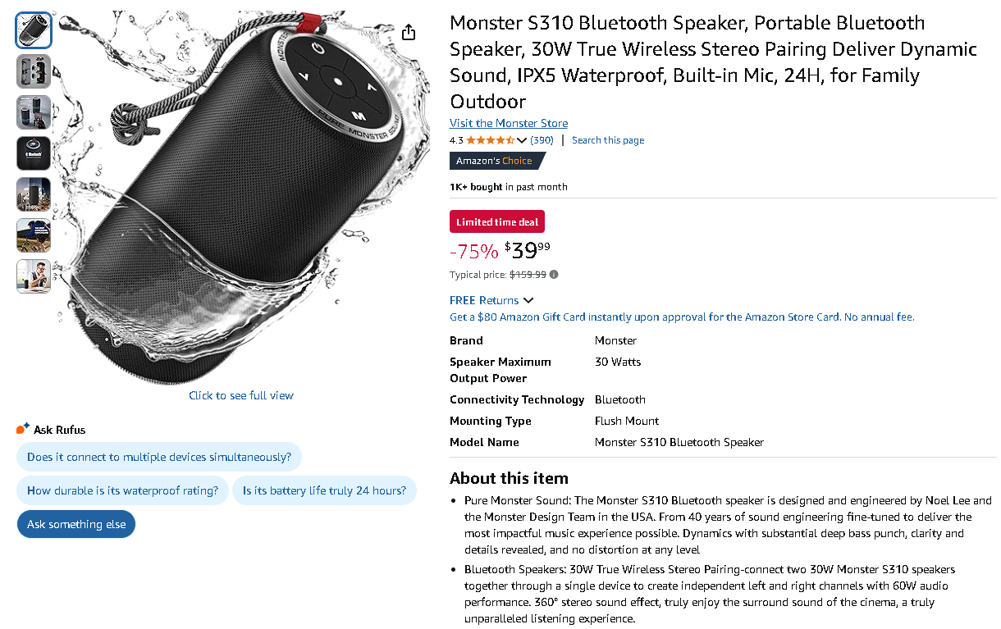Viewport: 1001px width, 629px height.
Task: Ask Rufus about connecting multiple devices
Action: 158,456
